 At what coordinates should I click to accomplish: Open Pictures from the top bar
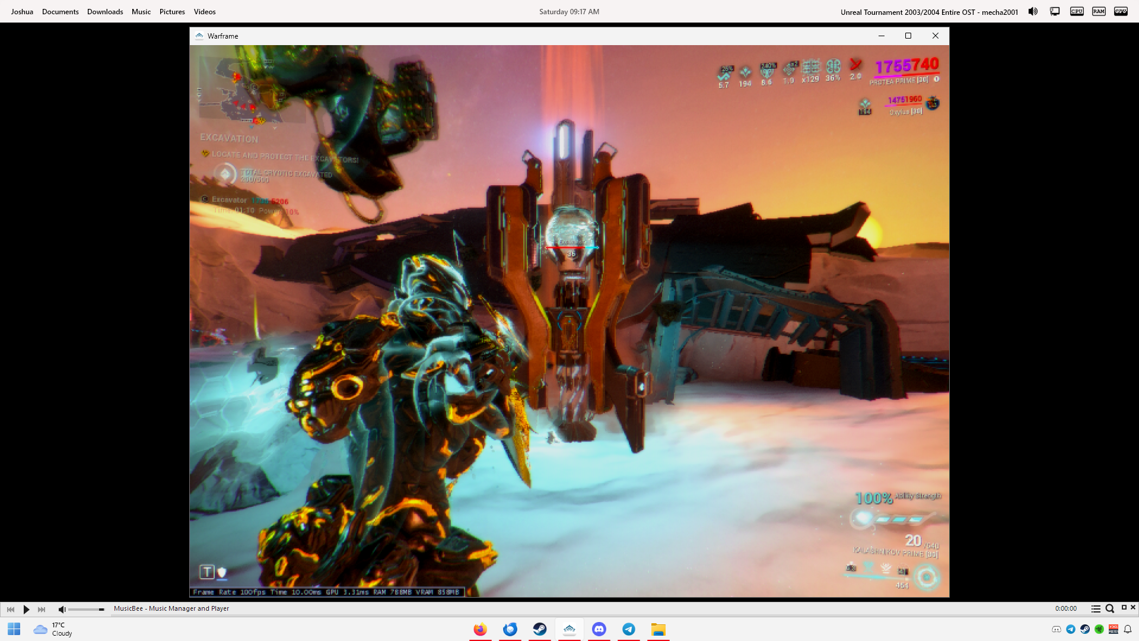(x=172, y=11)
